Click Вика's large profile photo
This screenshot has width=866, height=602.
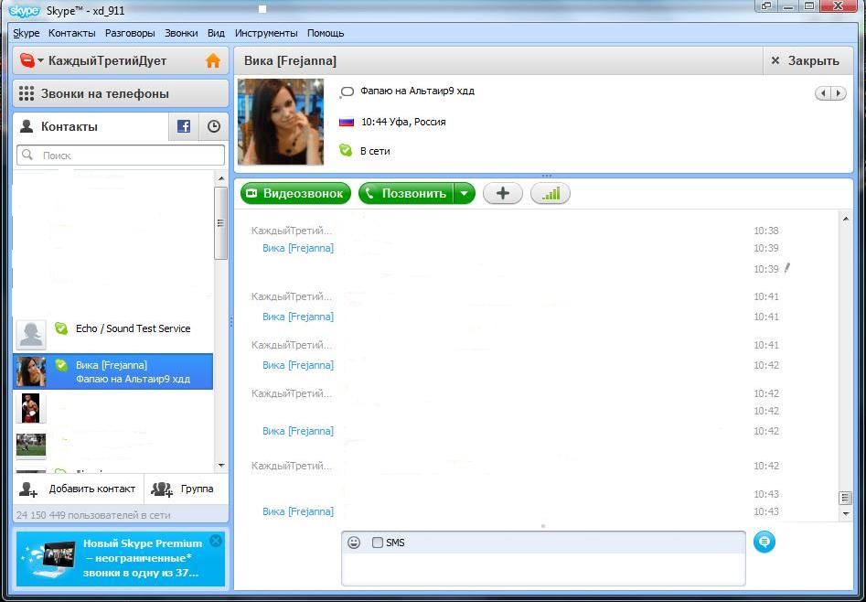tap(281, 122)
